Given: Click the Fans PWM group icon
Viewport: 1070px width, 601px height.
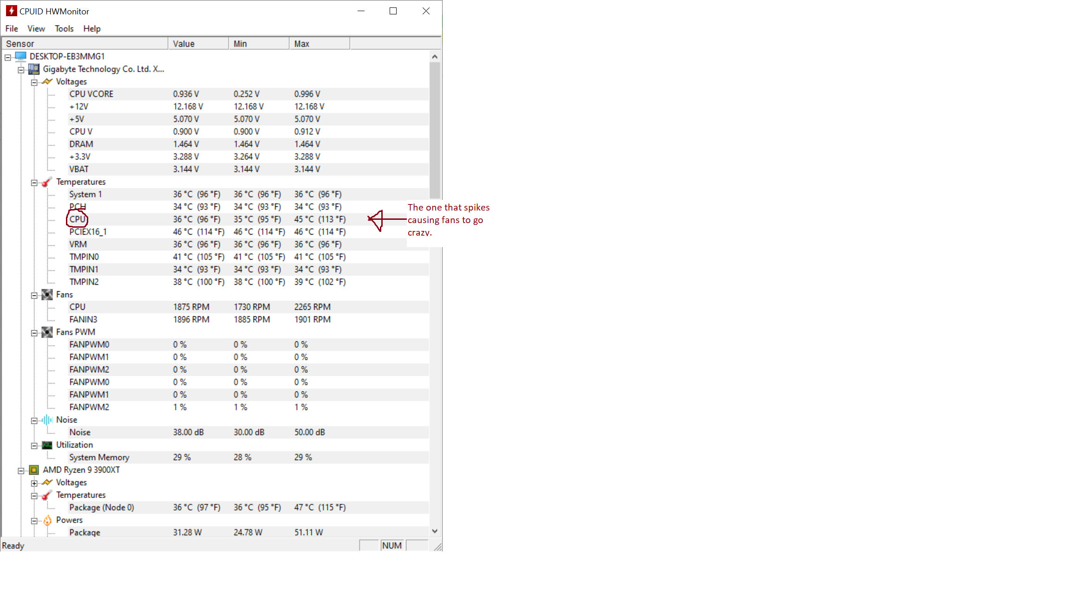Looking at the screenshot, I should coord(47,332).
